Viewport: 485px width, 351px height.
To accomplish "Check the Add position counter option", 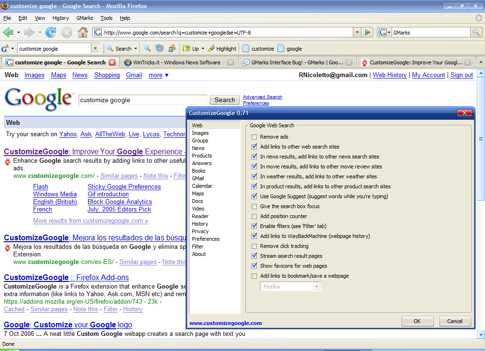I will 254,216.
